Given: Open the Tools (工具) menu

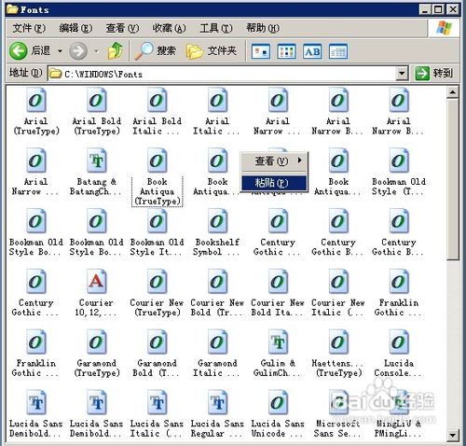Looking at the screenshot, I should pos(216,28).
